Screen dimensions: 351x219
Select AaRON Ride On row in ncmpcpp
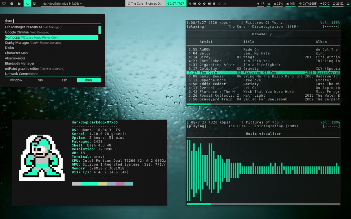point(263,50)
